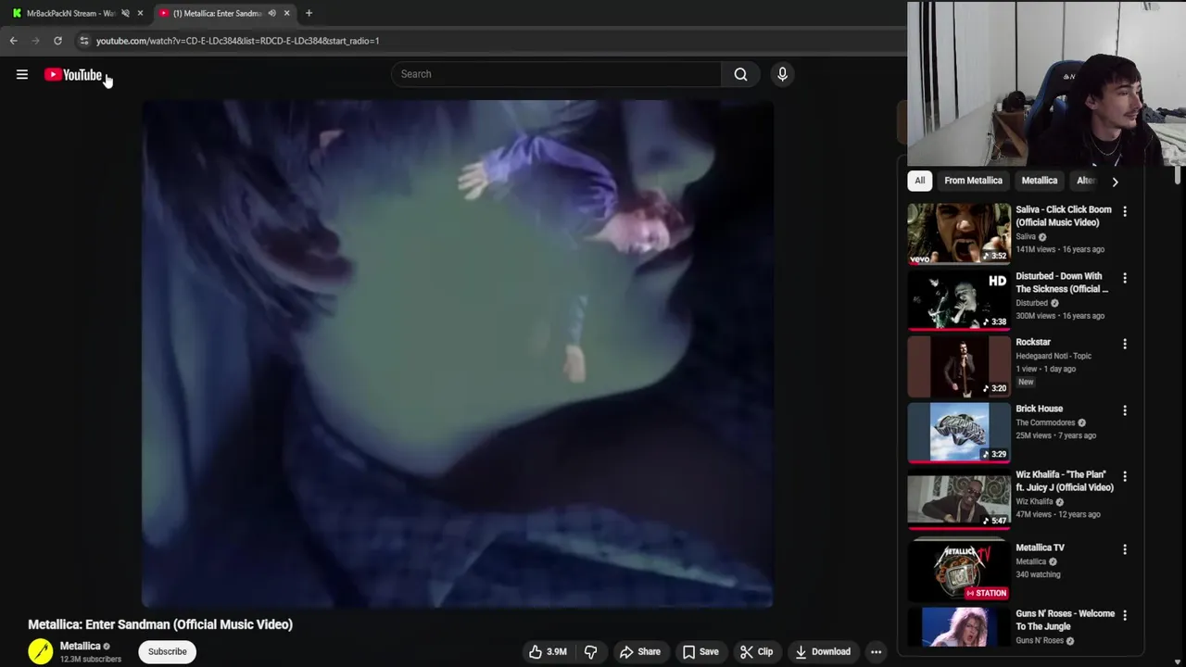
Task: Open Brick House video title
Action: 1039,409
